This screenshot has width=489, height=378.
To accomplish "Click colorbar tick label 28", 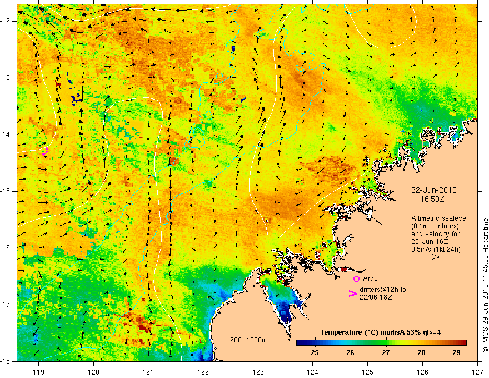I will click(421, 353).
